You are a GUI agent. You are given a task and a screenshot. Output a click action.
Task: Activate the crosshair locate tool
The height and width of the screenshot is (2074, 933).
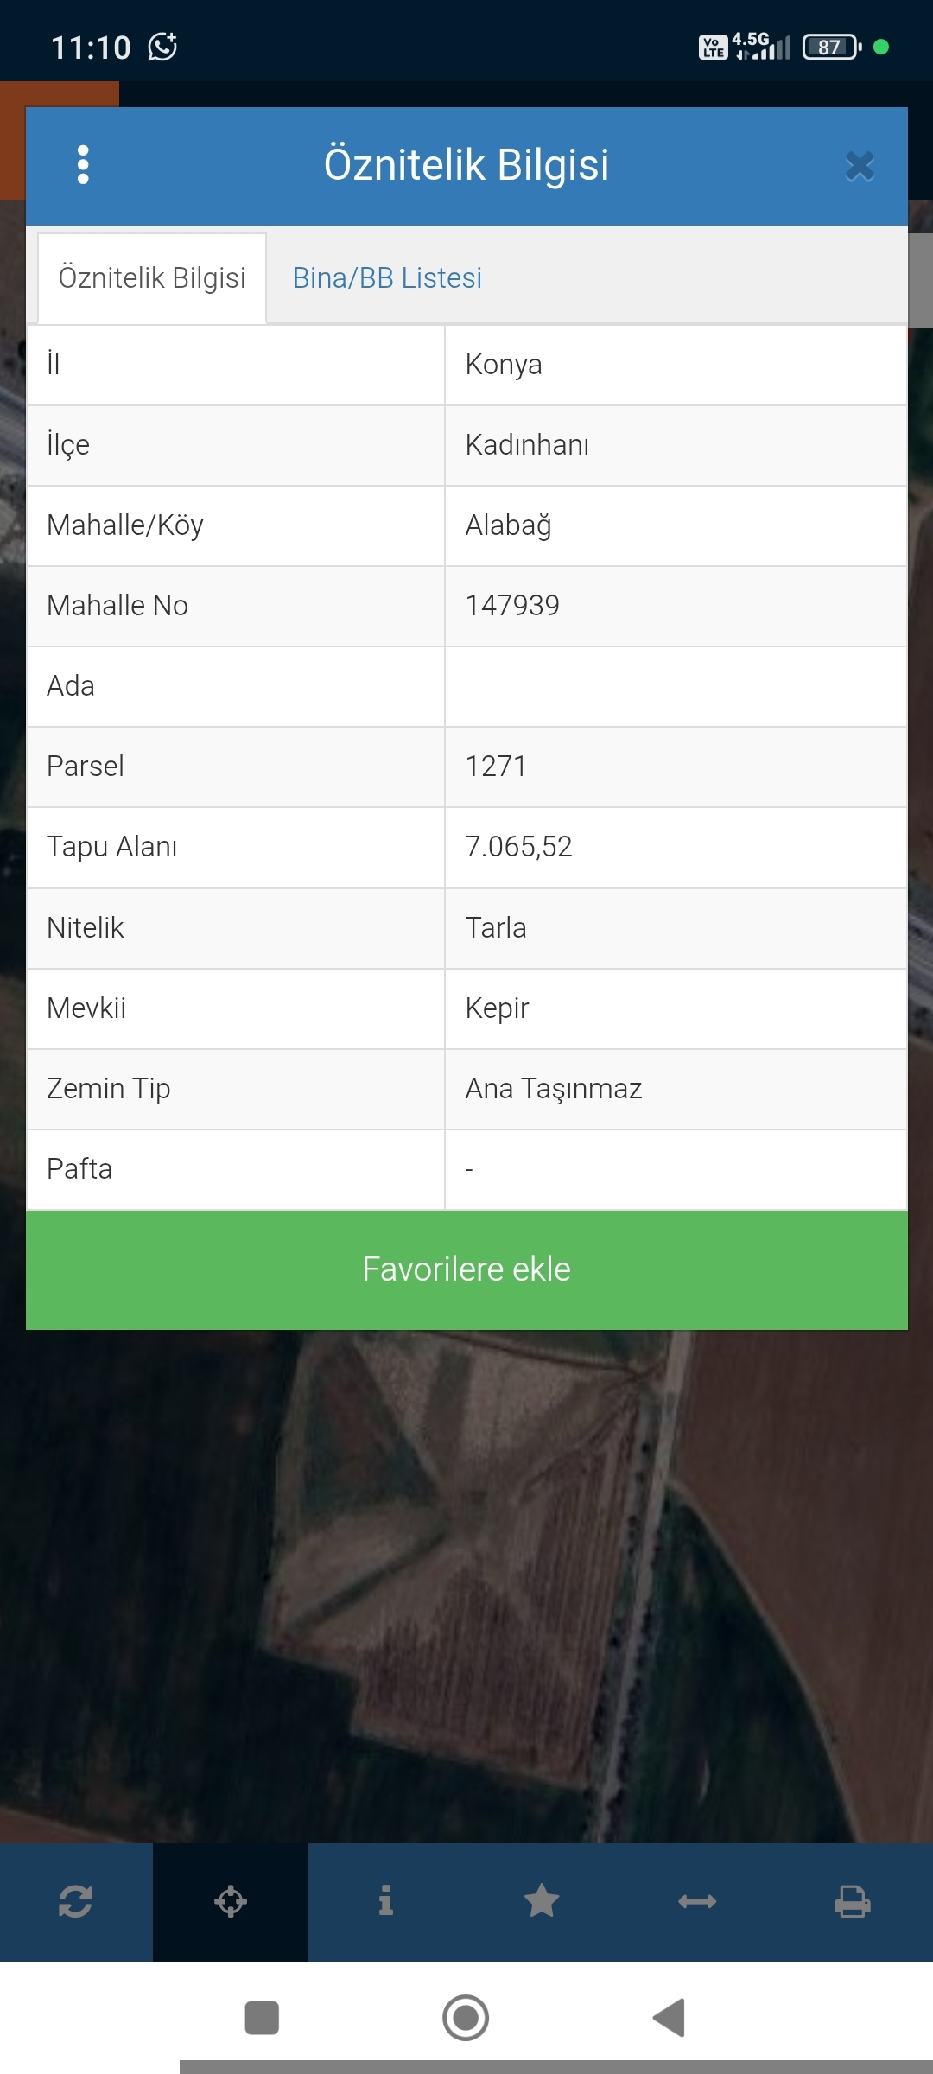pyautogui.click(x=231, y=1901)
